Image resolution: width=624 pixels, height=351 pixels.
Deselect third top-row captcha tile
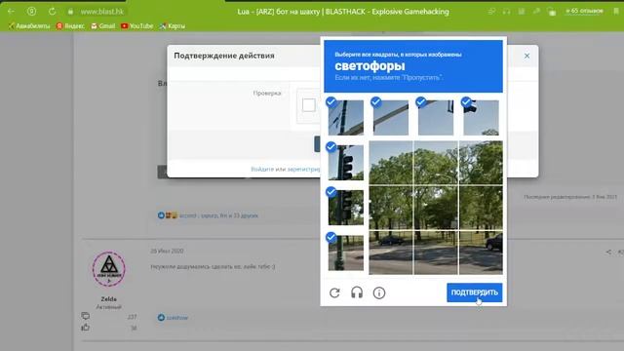pos(436,117)
